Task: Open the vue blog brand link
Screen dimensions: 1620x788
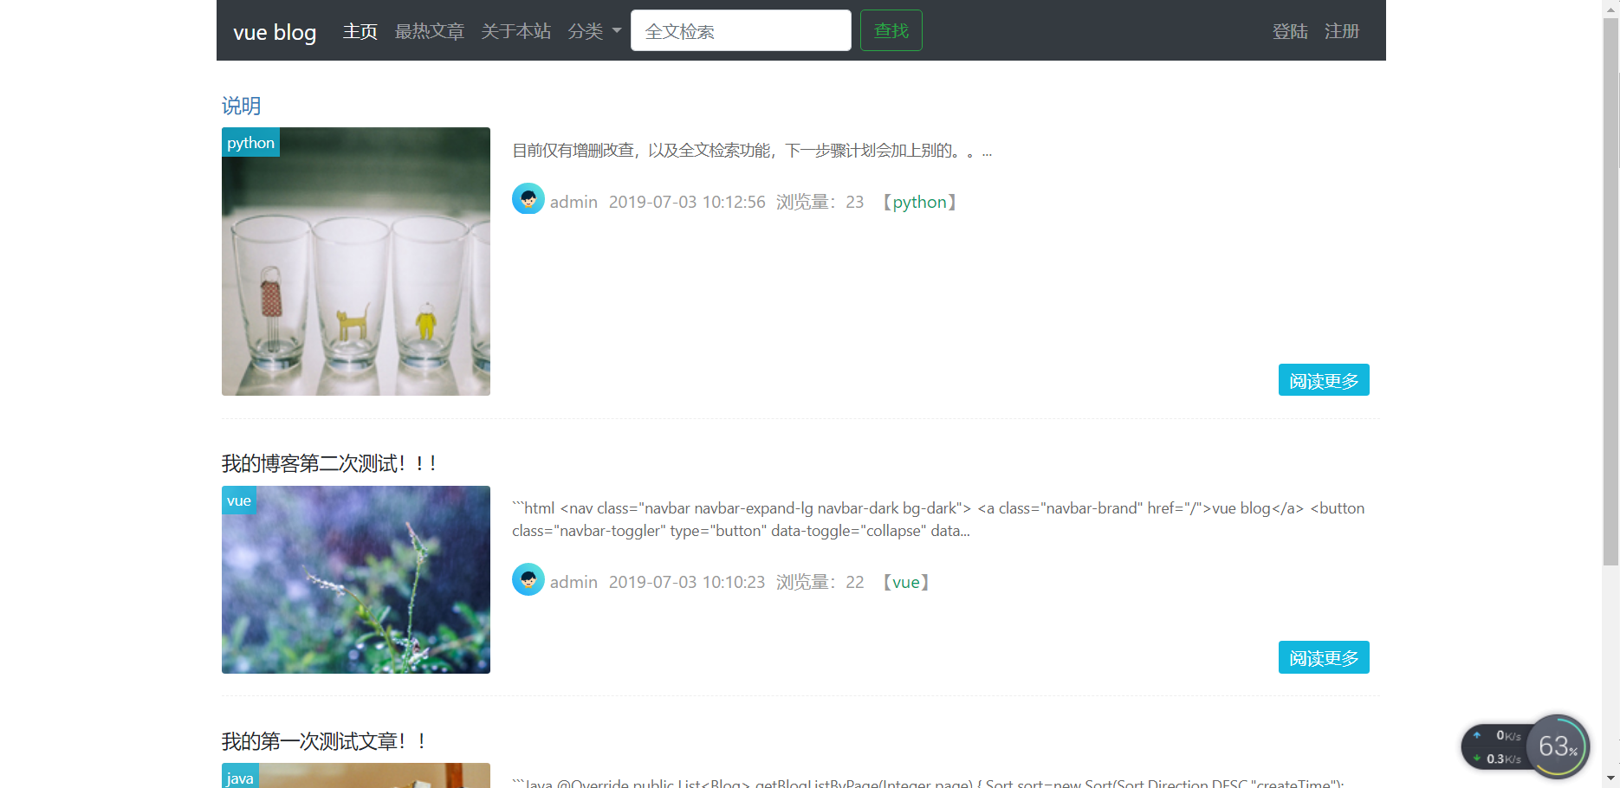Action: coord(275,32)
